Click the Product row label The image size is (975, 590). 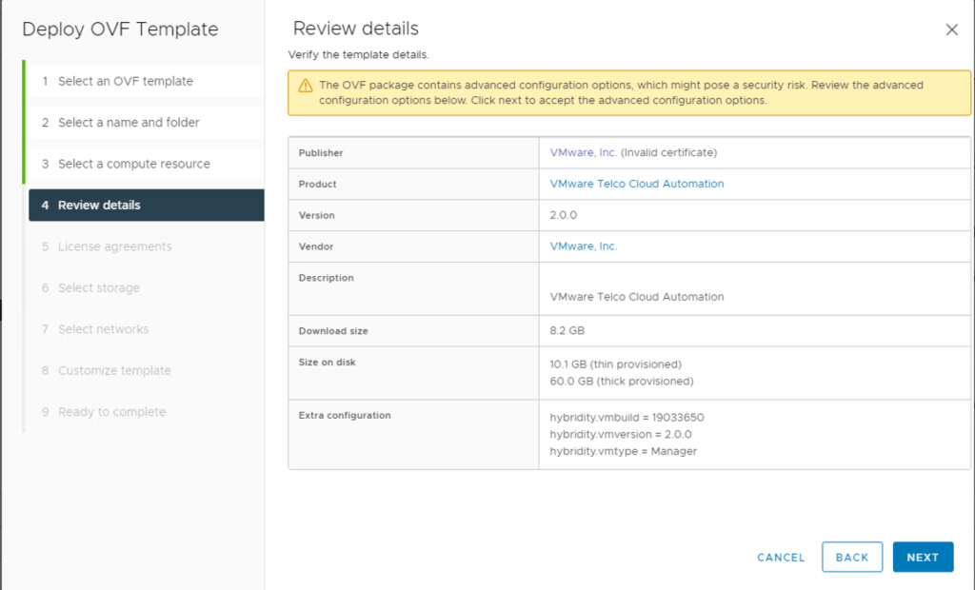click(318, 184)
